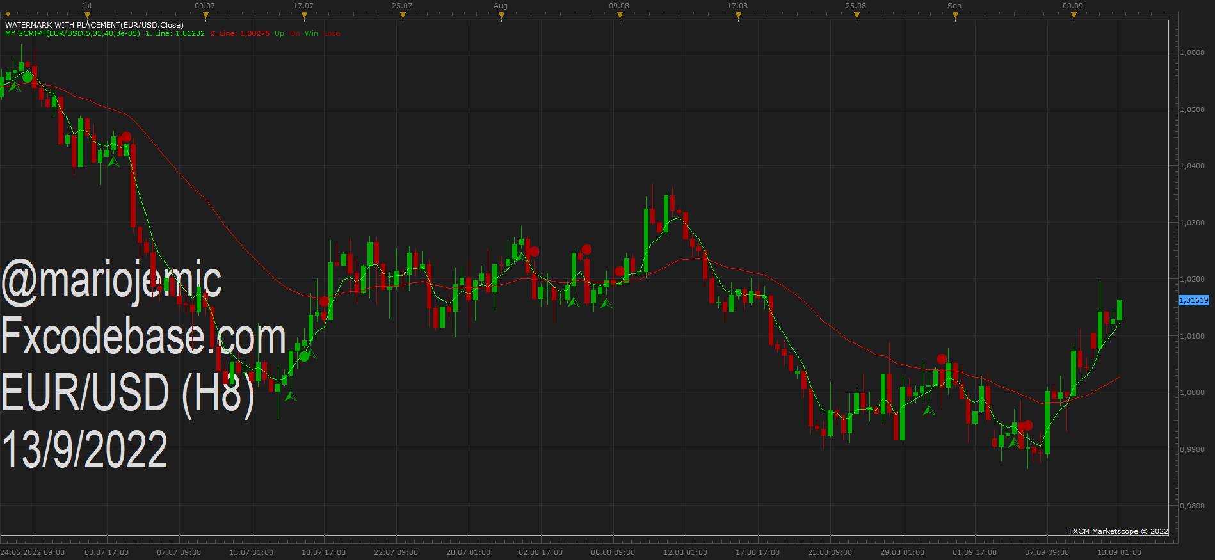Click the orange marker under 'Aug'
The width and height of the screenshot is (1215, 560).
pyautogui.click(x=501, y=16)
